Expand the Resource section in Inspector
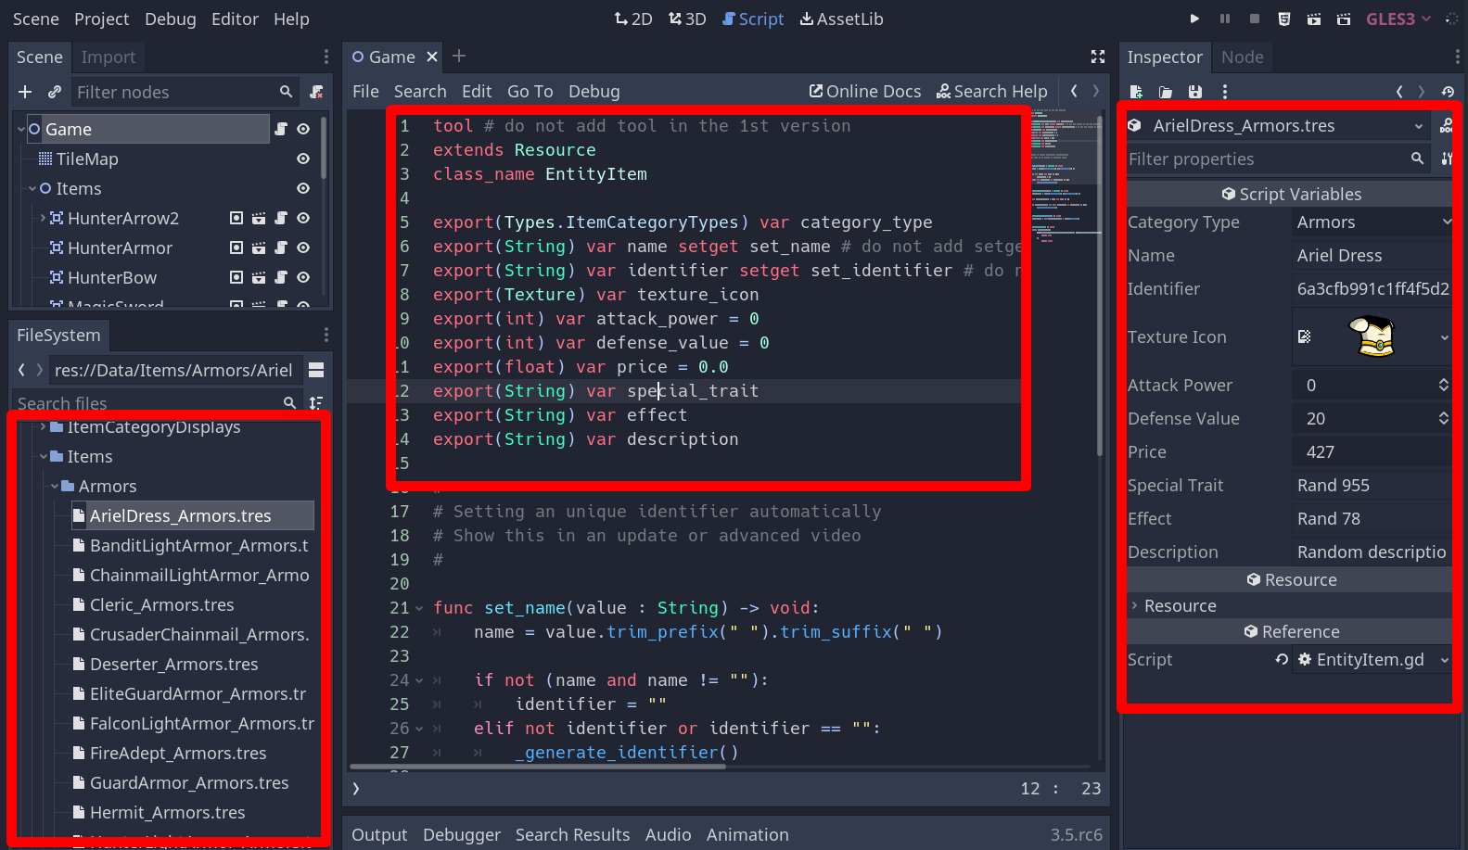 click(x=1180, y=605)
